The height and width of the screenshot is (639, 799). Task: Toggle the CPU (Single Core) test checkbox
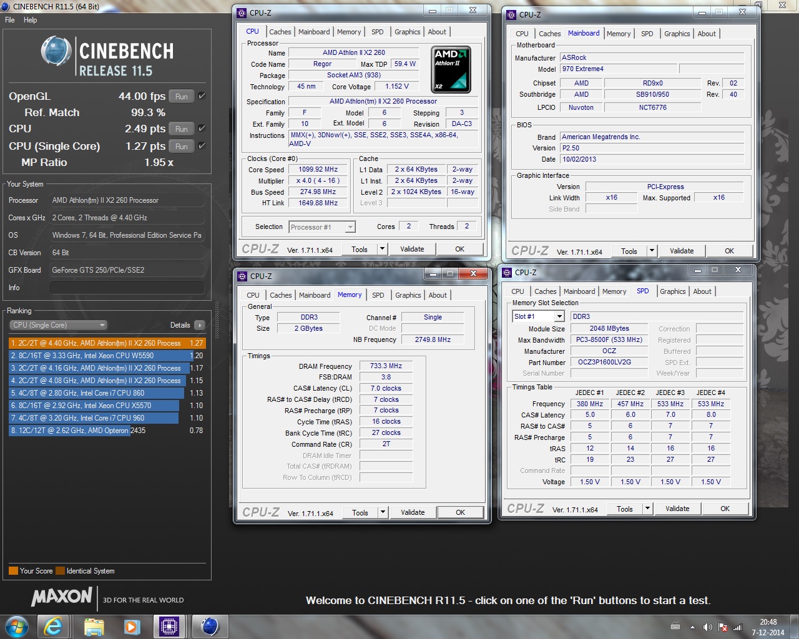[x=202, y=146]
